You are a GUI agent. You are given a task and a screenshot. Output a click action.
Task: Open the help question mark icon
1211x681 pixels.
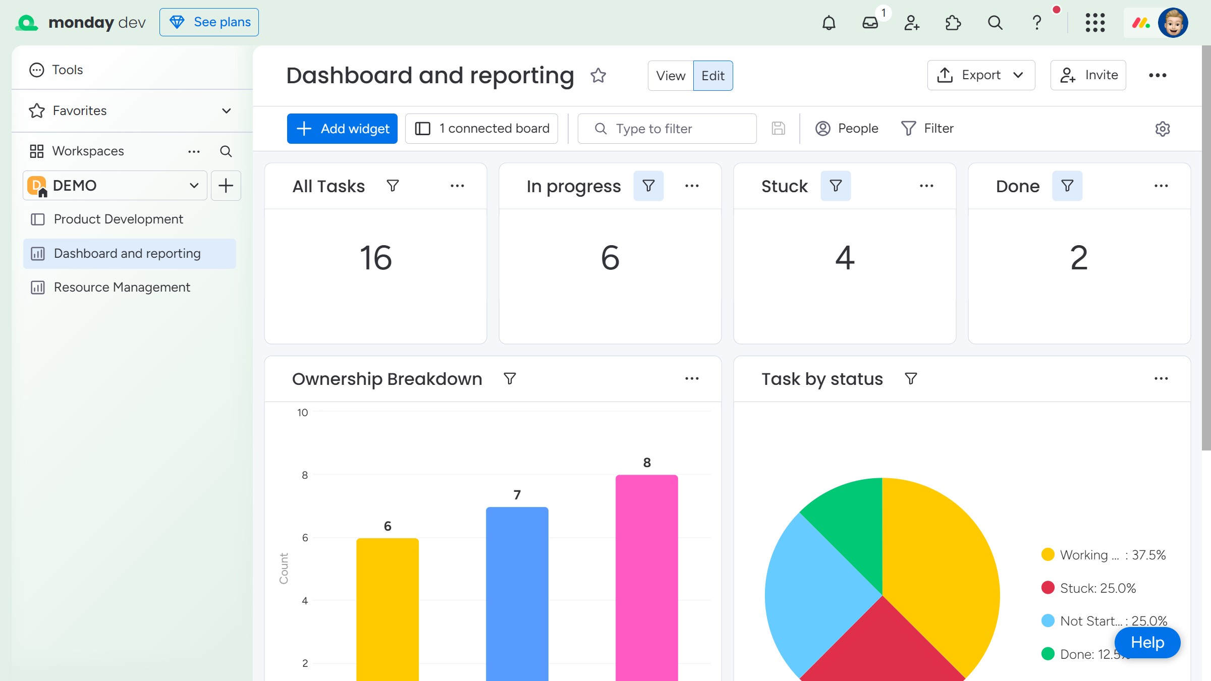[x=1037, y=23]
